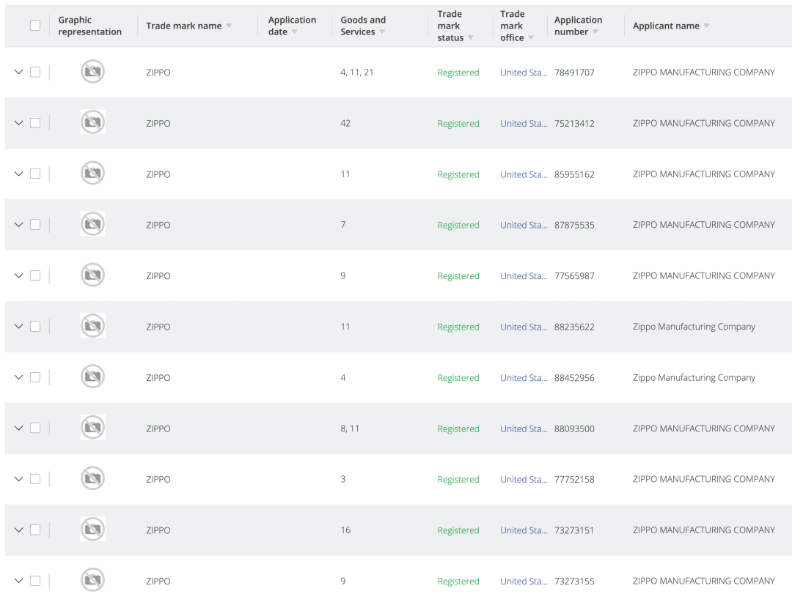Screen dimensions: 792x605
Task: Expand row details for application 78491707
Action: (18, 73)
